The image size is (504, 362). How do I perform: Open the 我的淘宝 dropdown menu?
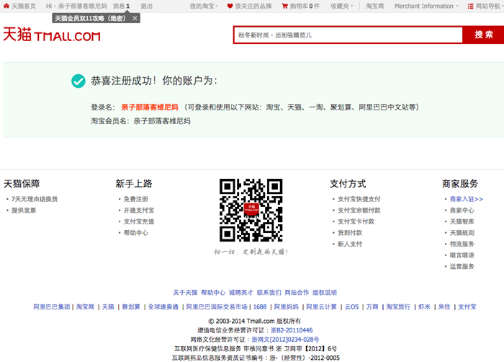(x=204, y=6)
